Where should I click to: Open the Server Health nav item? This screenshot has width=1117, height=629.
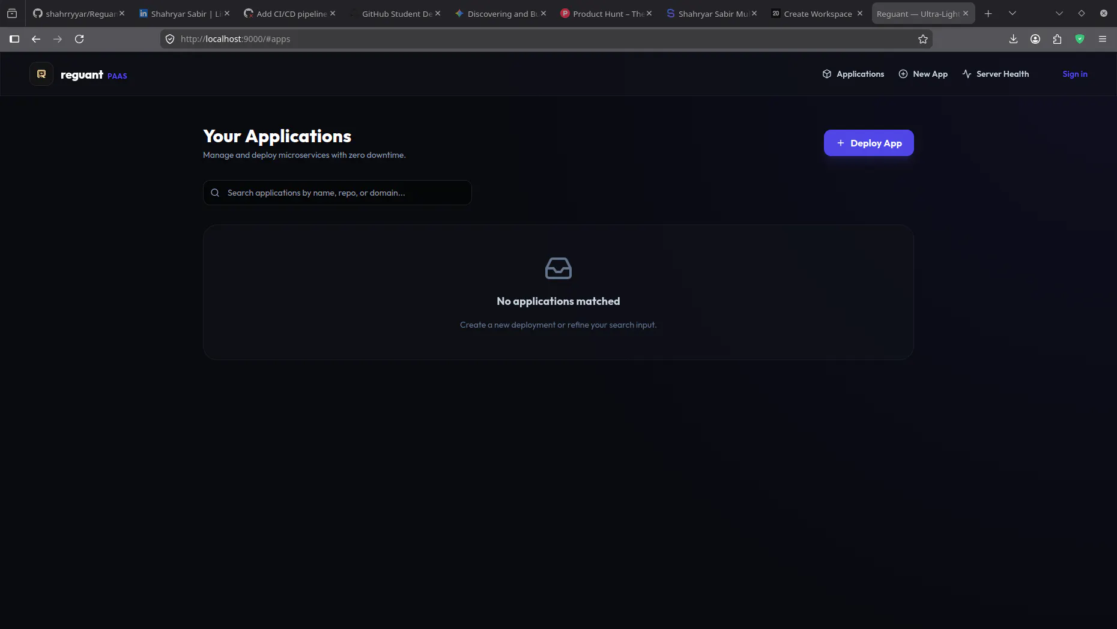[995, 74]
